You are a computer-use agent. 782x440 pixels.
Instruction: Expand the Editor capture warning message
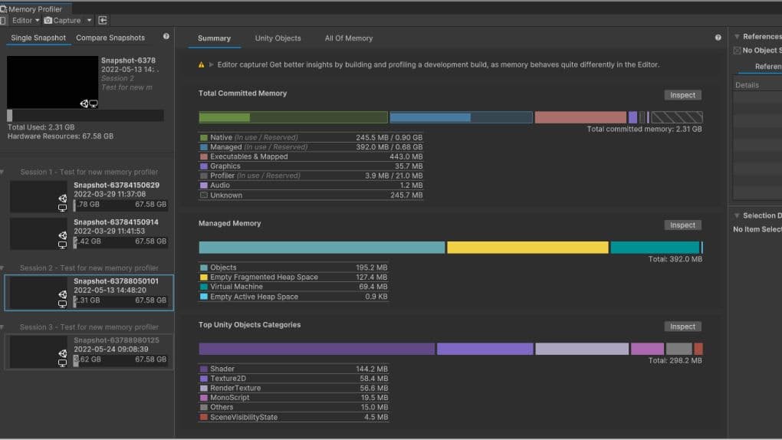pos(211,65)
